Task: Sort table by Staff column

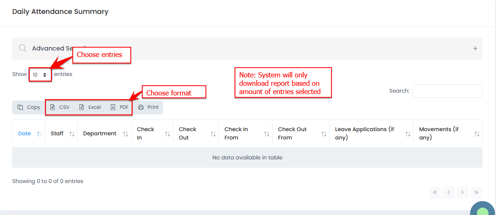Action: tap(61, 133)
